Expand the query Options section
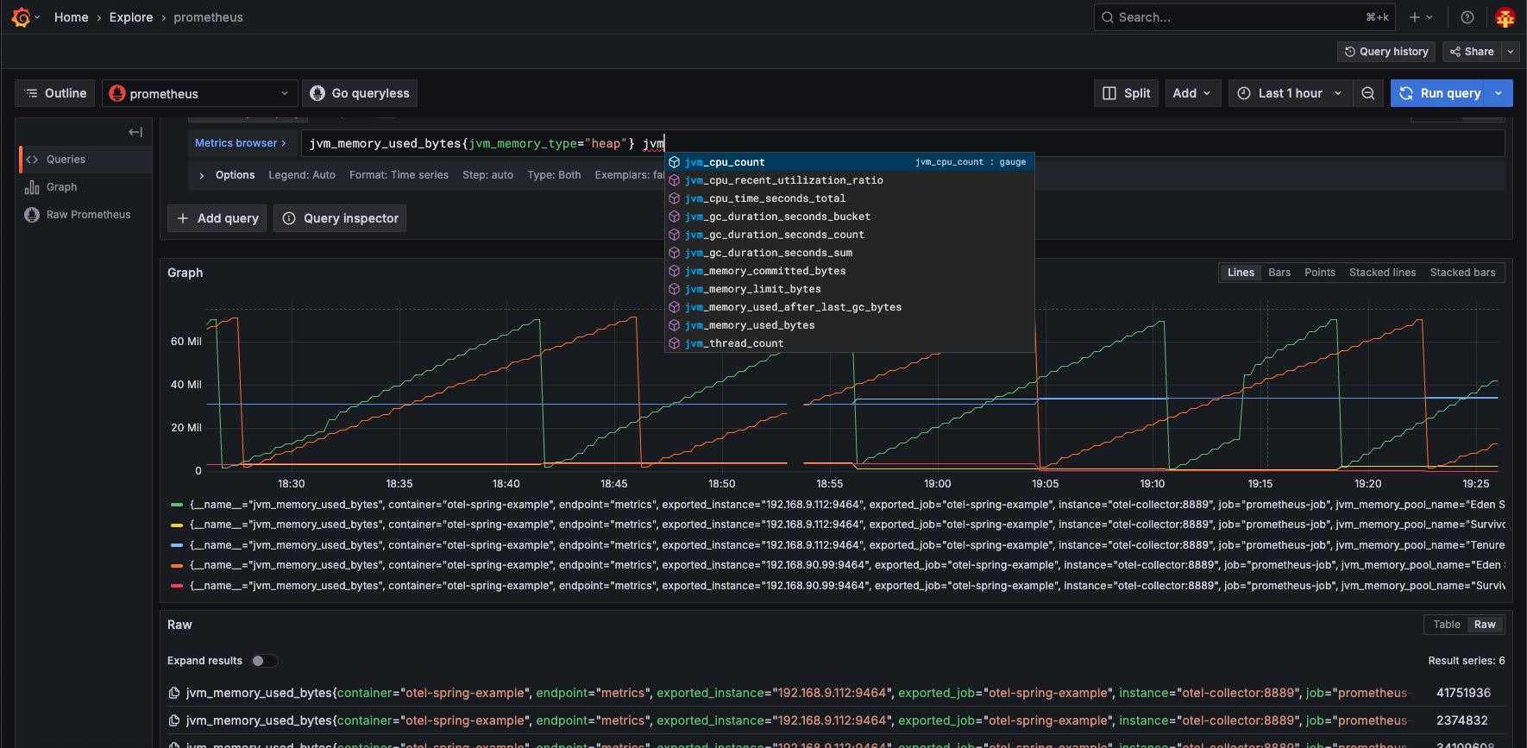 coord(202,175)
